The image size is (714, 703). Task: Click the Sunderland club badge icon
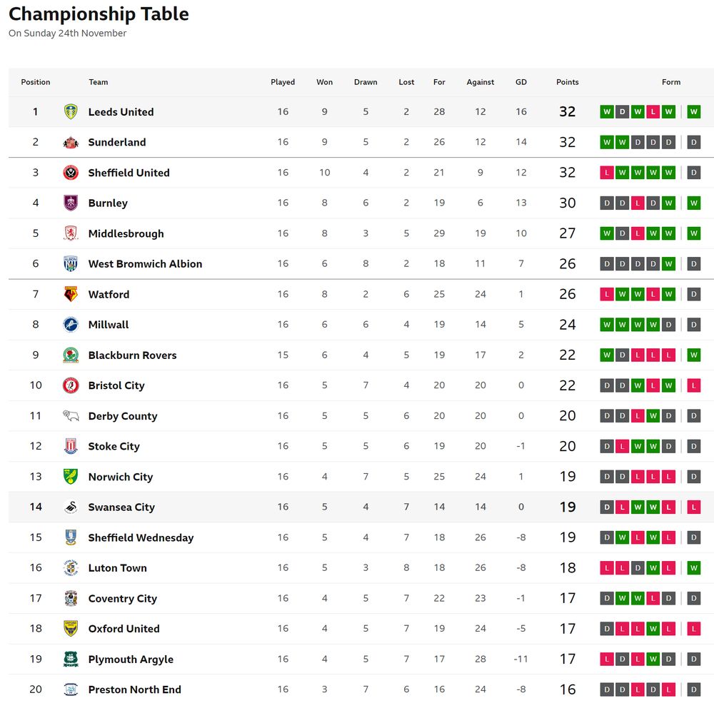click(71, 142)
